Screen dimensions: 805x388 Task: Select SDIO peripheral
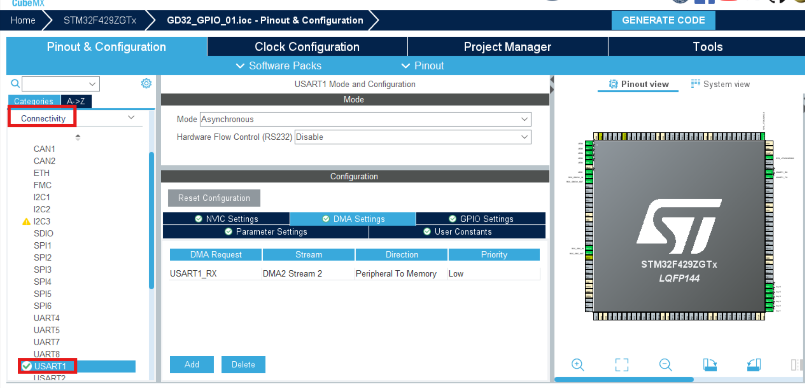coord(43,233)
